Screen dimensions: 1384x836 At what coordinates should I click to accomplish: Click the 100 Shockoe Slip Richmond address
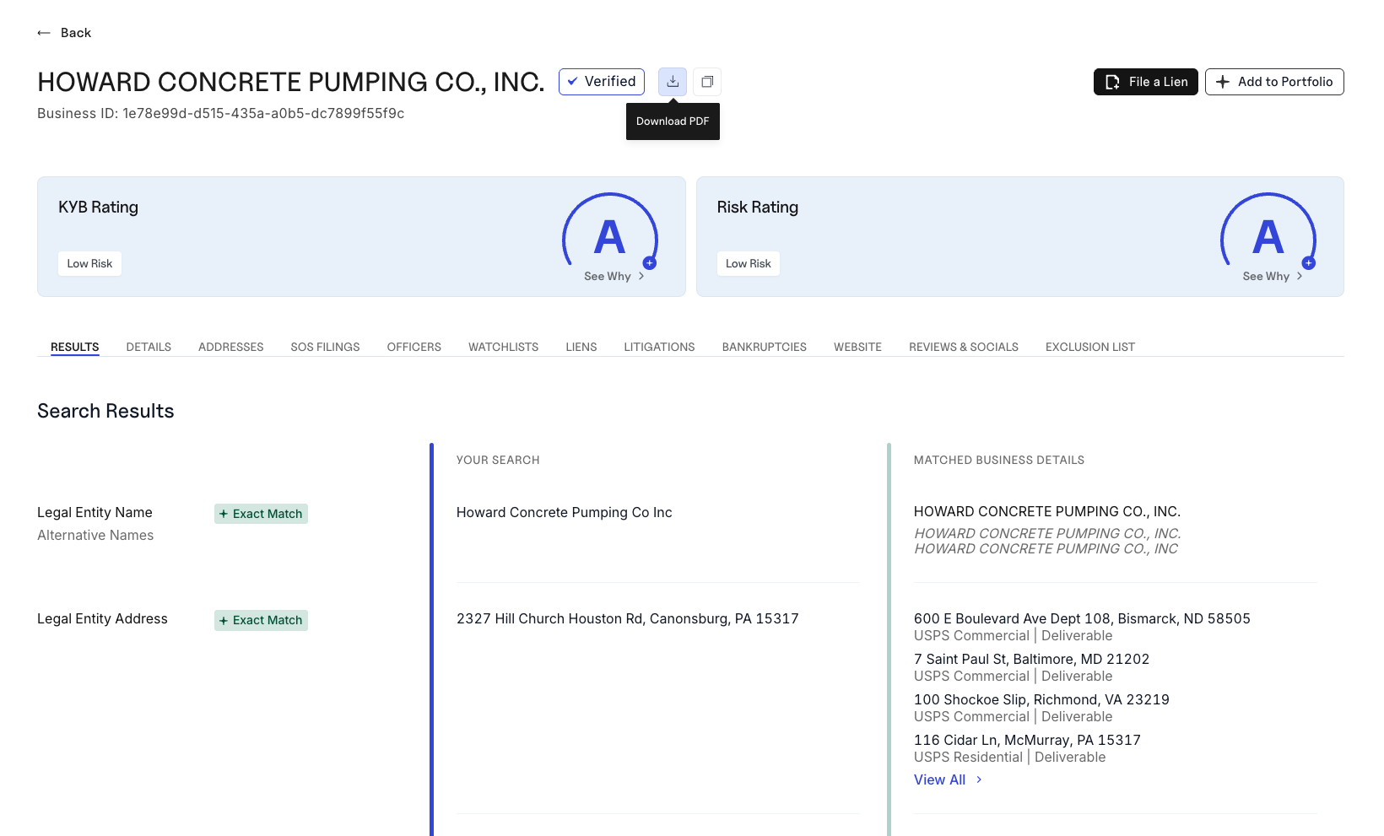1041,700
